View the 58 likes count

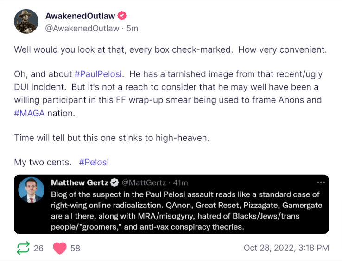coord(75,248)
